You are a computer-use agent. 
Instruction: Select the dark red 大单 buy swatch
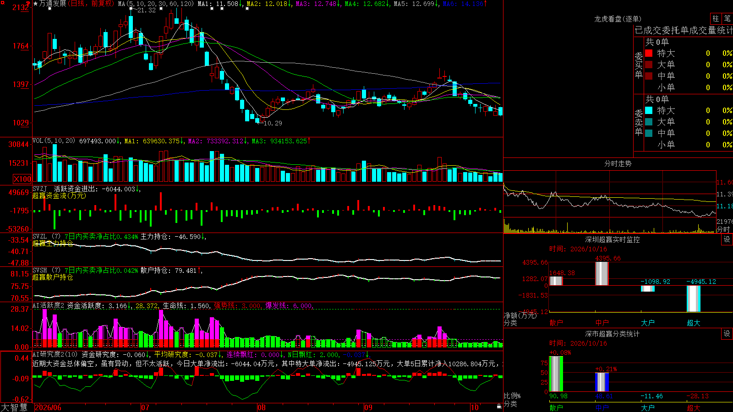(x=649, y=65)
